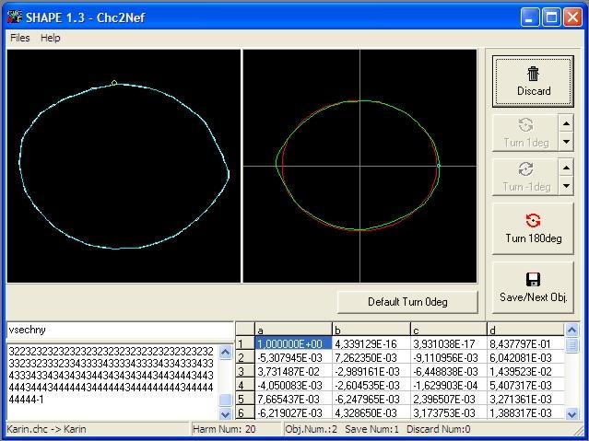This screenshot has height=441, width=589.
Task: Select cell 4,339129E-16
Action: tap(371, 343)
